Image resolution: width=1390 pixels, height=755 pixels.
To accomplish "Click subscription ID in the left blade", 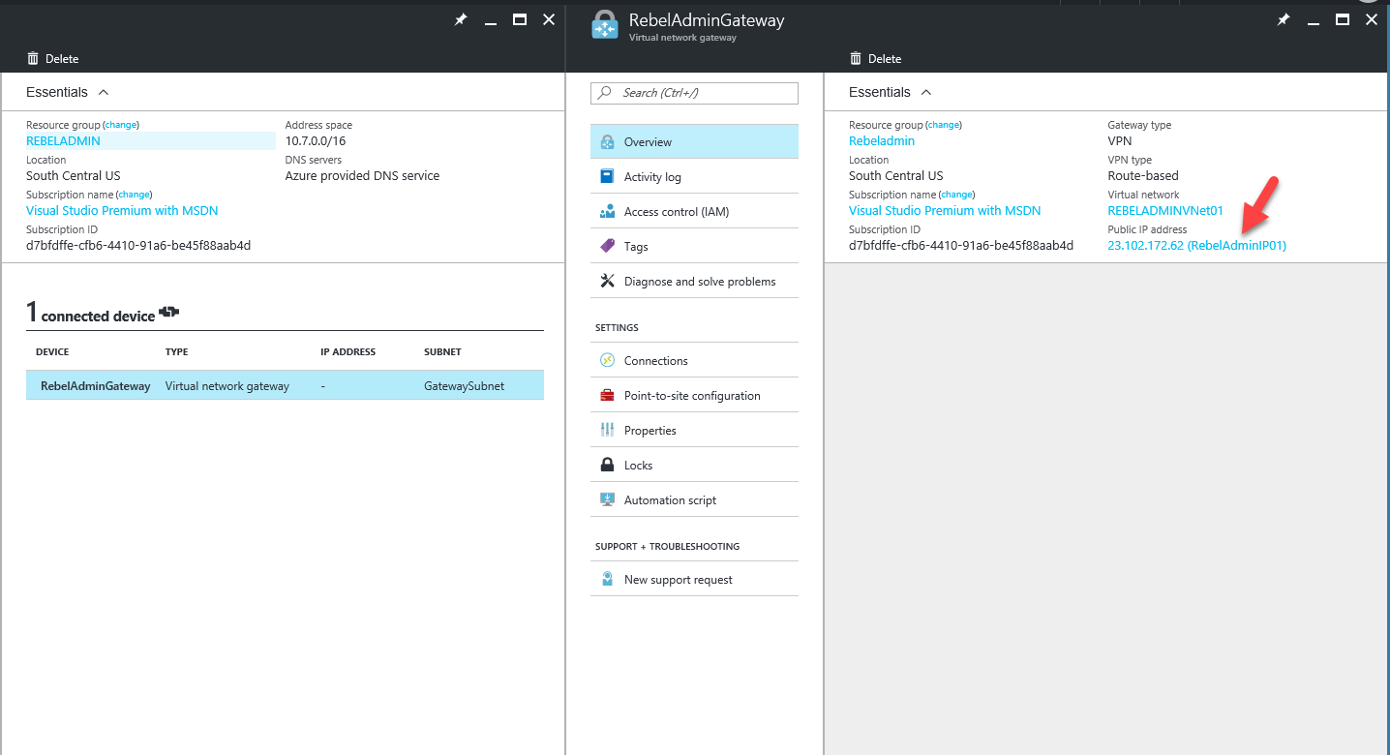I will [x=138, y=246].
